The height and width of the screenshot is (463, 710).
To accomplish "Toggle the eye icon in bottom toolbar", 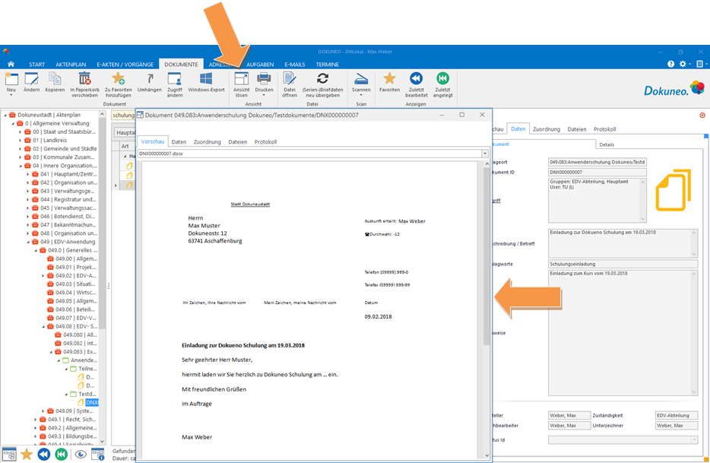I will coord(81,454).
